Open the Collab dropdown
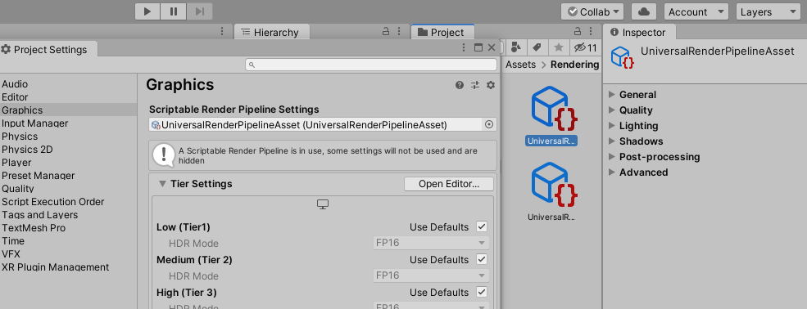 pos(593,11)
